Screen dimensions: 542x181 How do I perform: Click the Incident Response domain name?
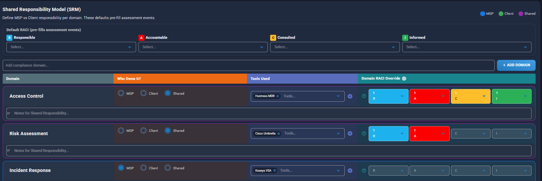(30, 170)
